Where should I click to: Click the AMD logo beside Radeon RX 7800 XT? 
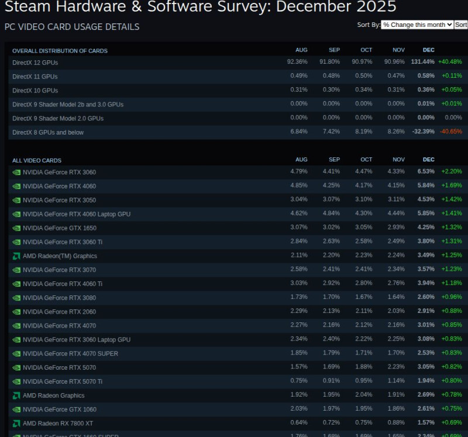click(x=16, y=424)
